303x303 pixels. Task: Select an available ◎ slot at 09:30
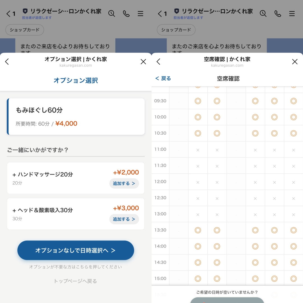[198, 100]
